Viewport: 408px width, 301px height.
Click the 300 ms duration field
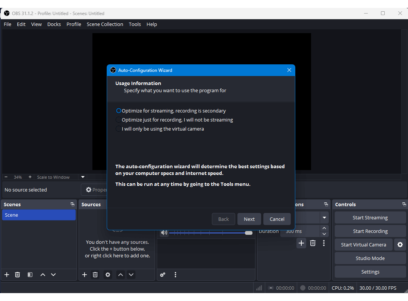(x=300, y=231)
